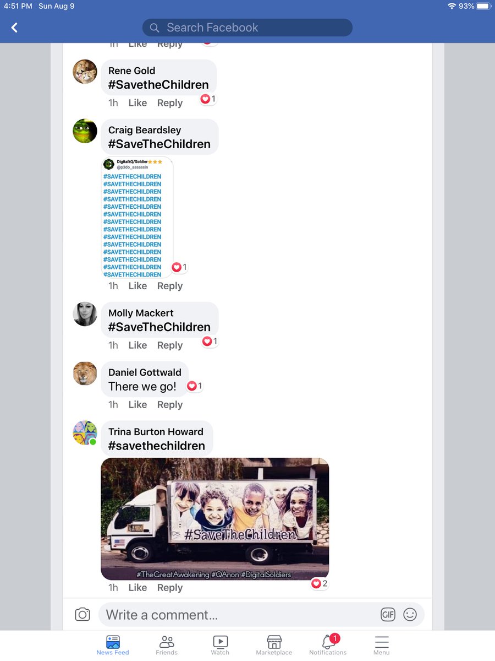
Task: Open Craig Beardsley's attached hashtag screenshot
Action: coord(137,217)
